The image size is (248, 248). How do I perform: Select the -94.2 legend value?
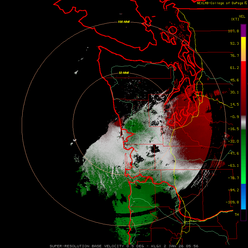click(x=233, y=190)
